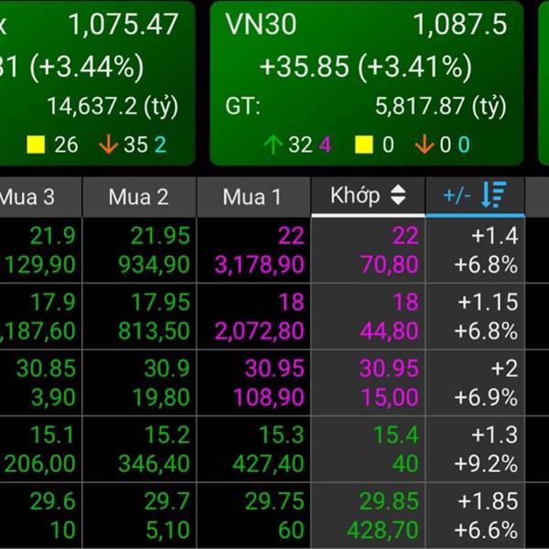The height and width of the screenshot is (549, 549).
Task: Open the VN30 index card
Action: (x=367, y=83)
